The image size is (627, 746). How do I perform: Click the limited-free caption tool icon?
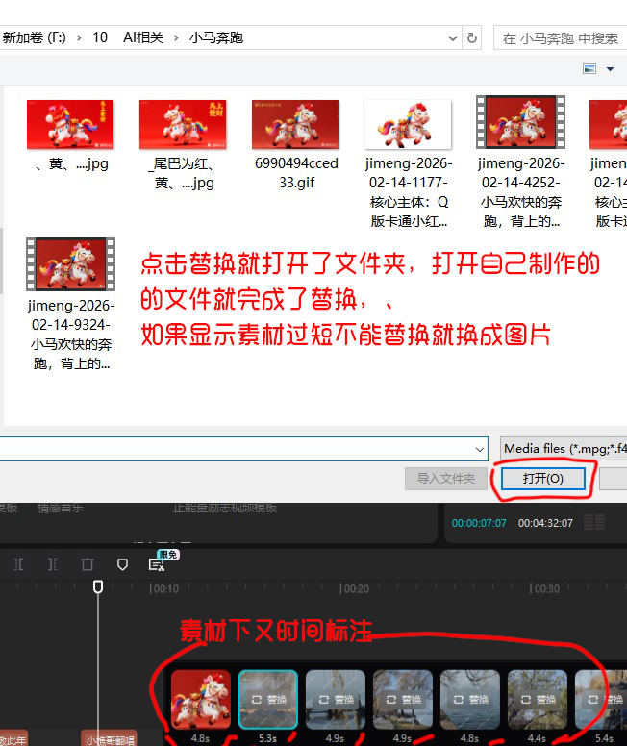pos(158,564)
